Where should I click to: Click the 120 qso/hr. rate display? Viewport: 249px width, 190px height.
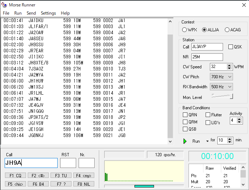[165, 154]
